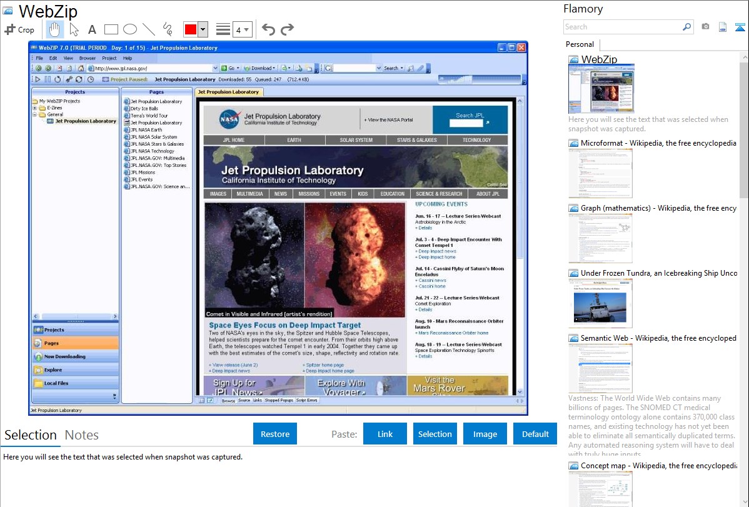Click the document page icon
The image size is (749, 507).
click(723, 27)
